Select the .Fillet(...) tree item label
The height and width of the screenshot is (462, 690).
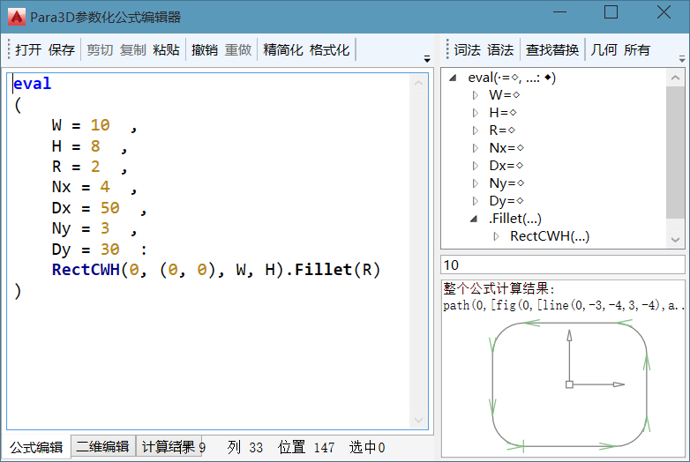(x=515, y=219)
